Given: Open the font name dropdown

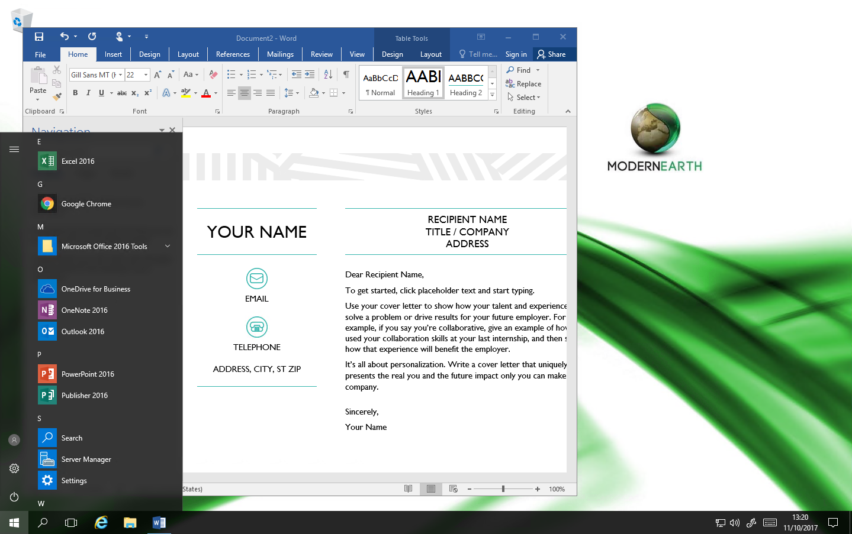Looking at the screenshot, I should click(x=120, y=75).
